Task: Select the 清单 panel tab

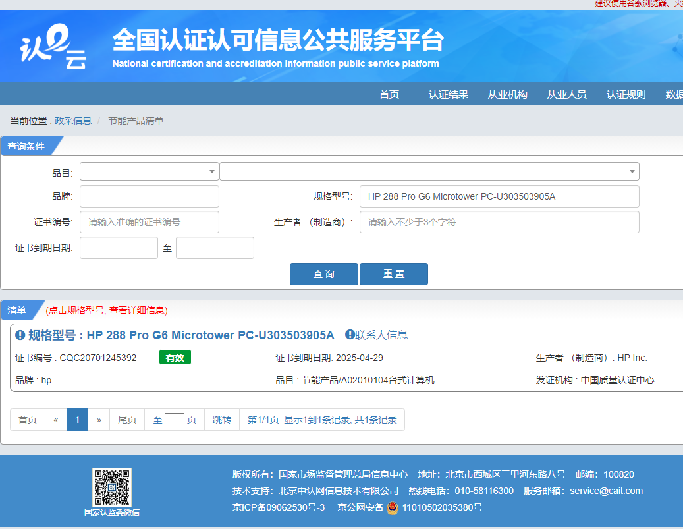Action: coord(17,310)
